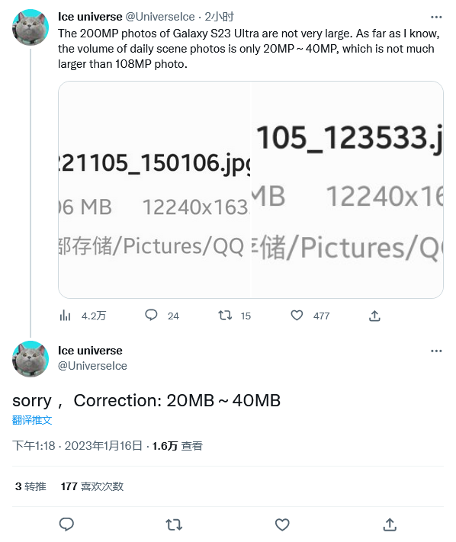Click Ice universe avatar on correction tweet
The height and width of the screenshot is (542, 456).
pos(31,359)
